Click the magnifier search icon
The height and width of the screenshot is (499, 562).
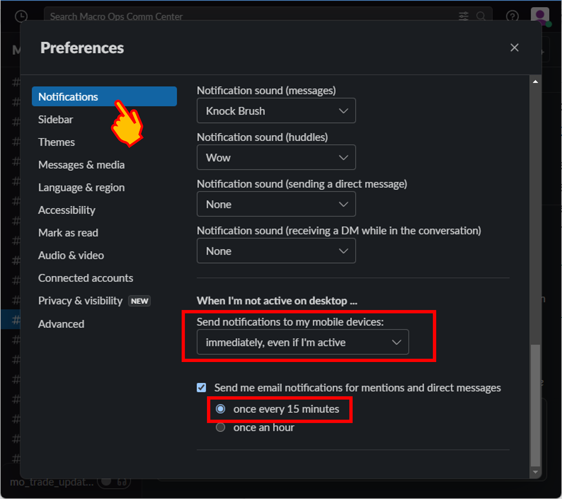[481, 16]
